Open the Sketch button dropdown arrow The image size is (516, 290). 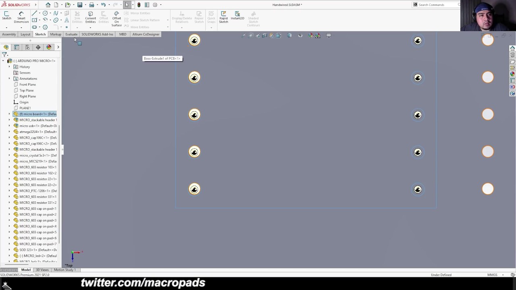point(6,27)
